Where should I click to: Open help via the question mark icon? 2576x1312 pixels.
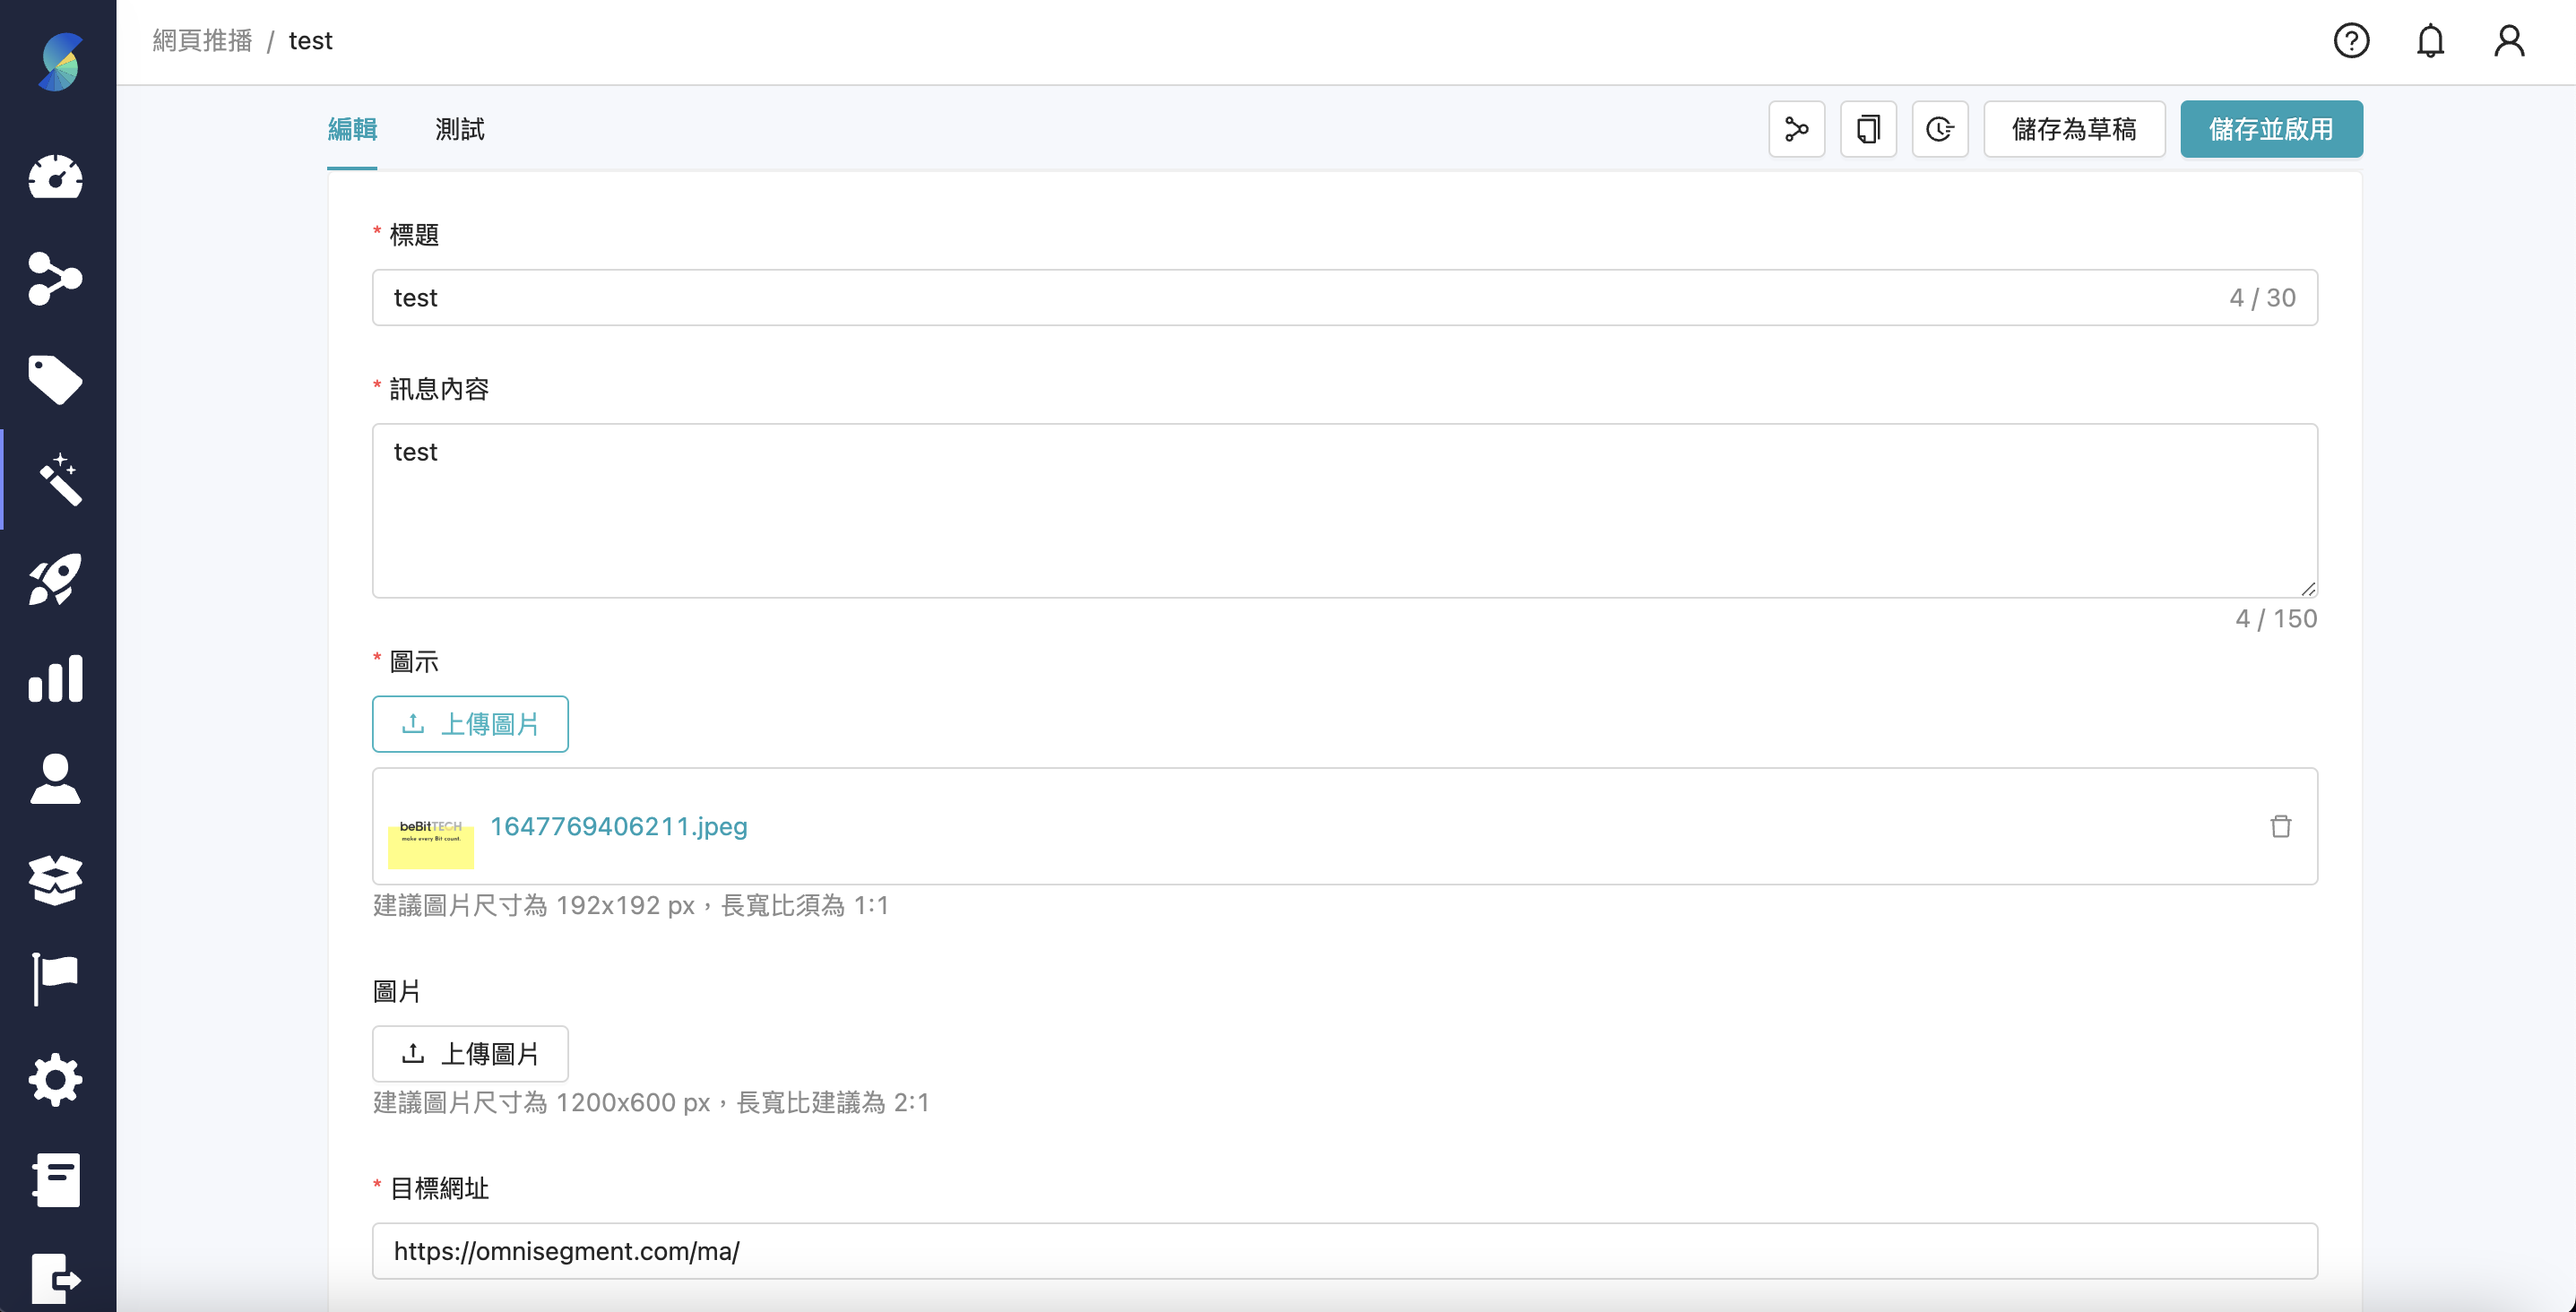(x=2351, y=41)
